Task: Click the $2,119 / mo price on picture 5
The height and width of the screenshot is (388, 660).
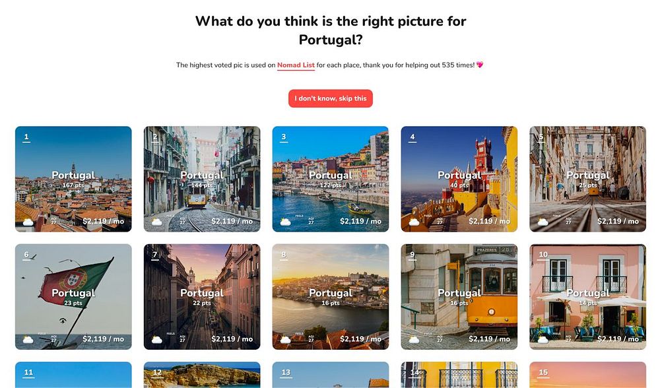Action: 618,221
